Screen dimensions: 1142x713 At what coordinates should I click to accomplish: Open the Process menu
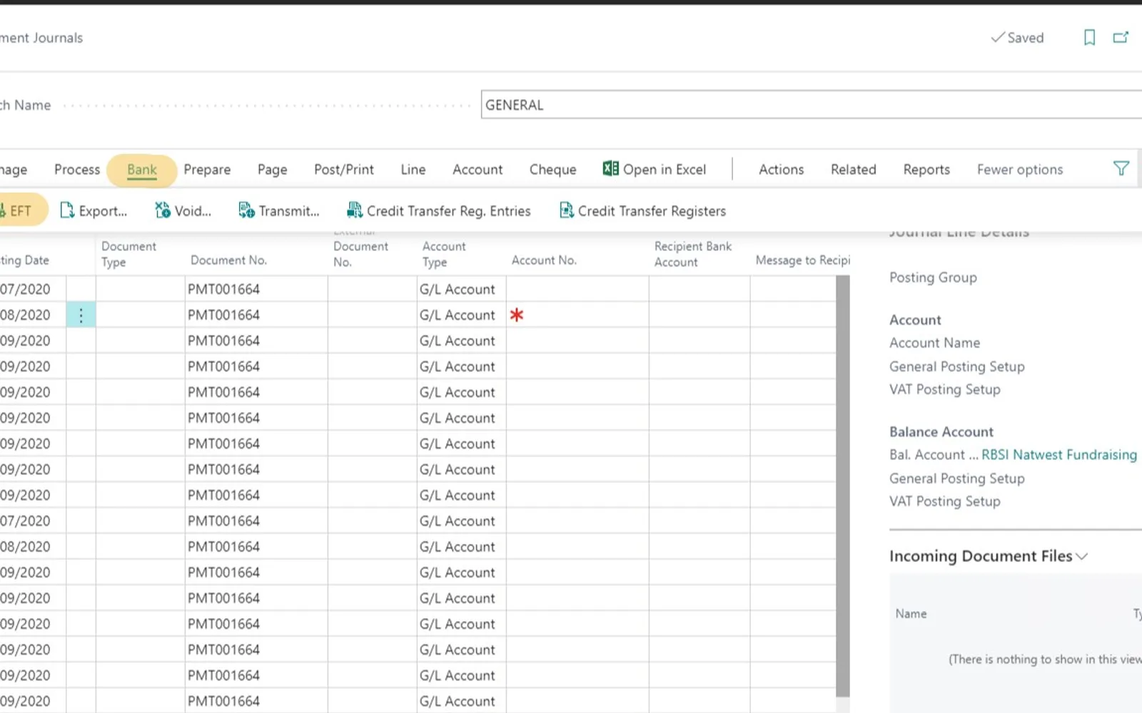[77, 170]
